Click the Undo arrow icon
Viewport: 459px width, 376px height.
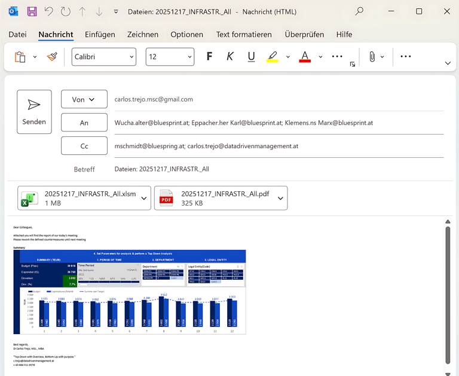click(x=49, y=11)
